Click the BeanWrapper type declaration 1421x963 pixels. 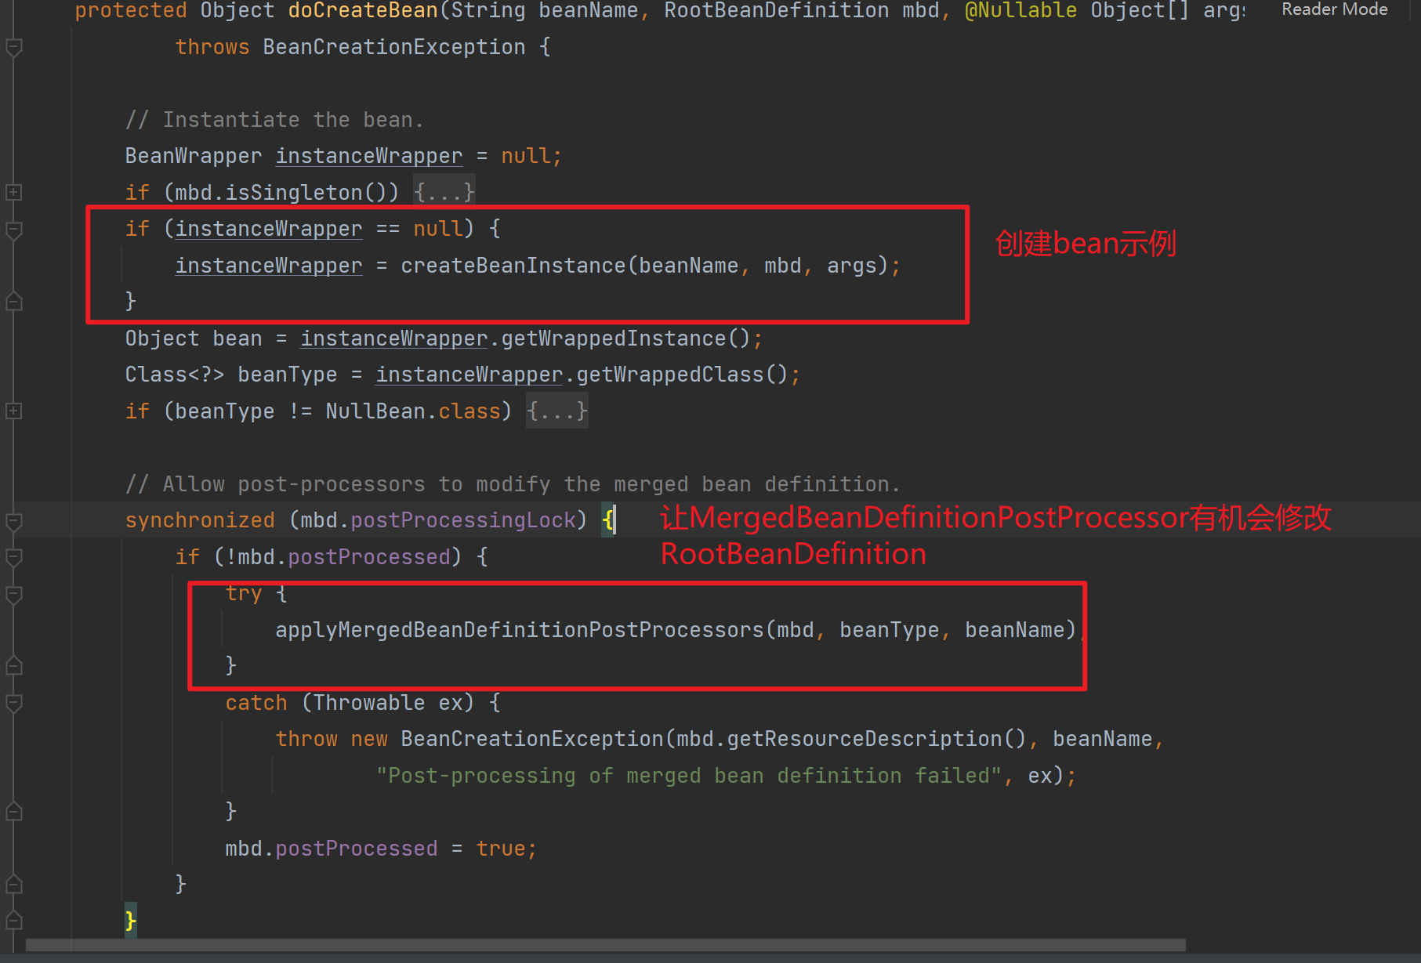[x=194, y=156]
